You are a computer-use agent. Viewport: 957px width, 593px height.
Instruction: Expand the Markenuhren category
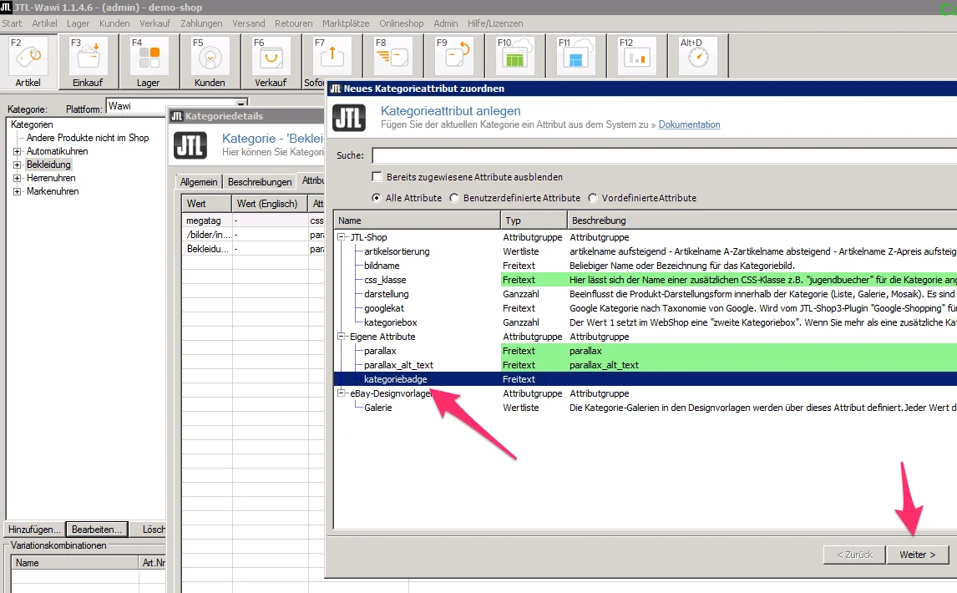coord(17,192)
